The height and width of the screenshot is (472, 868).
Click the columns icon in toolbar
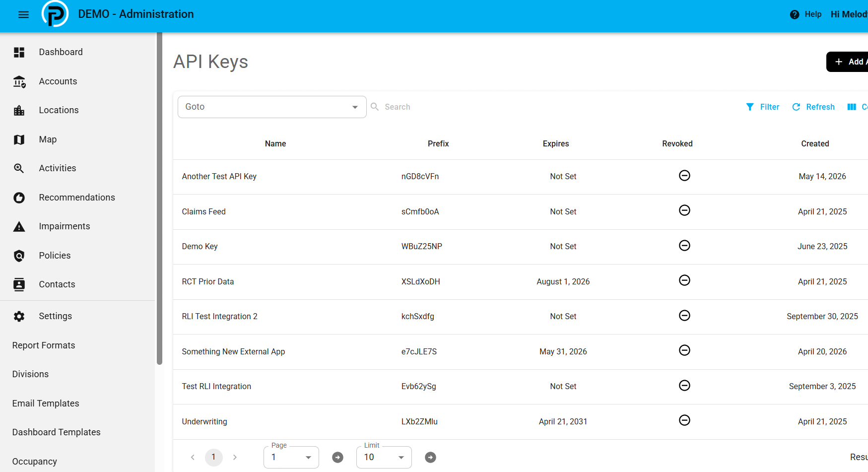click(852, 107)
